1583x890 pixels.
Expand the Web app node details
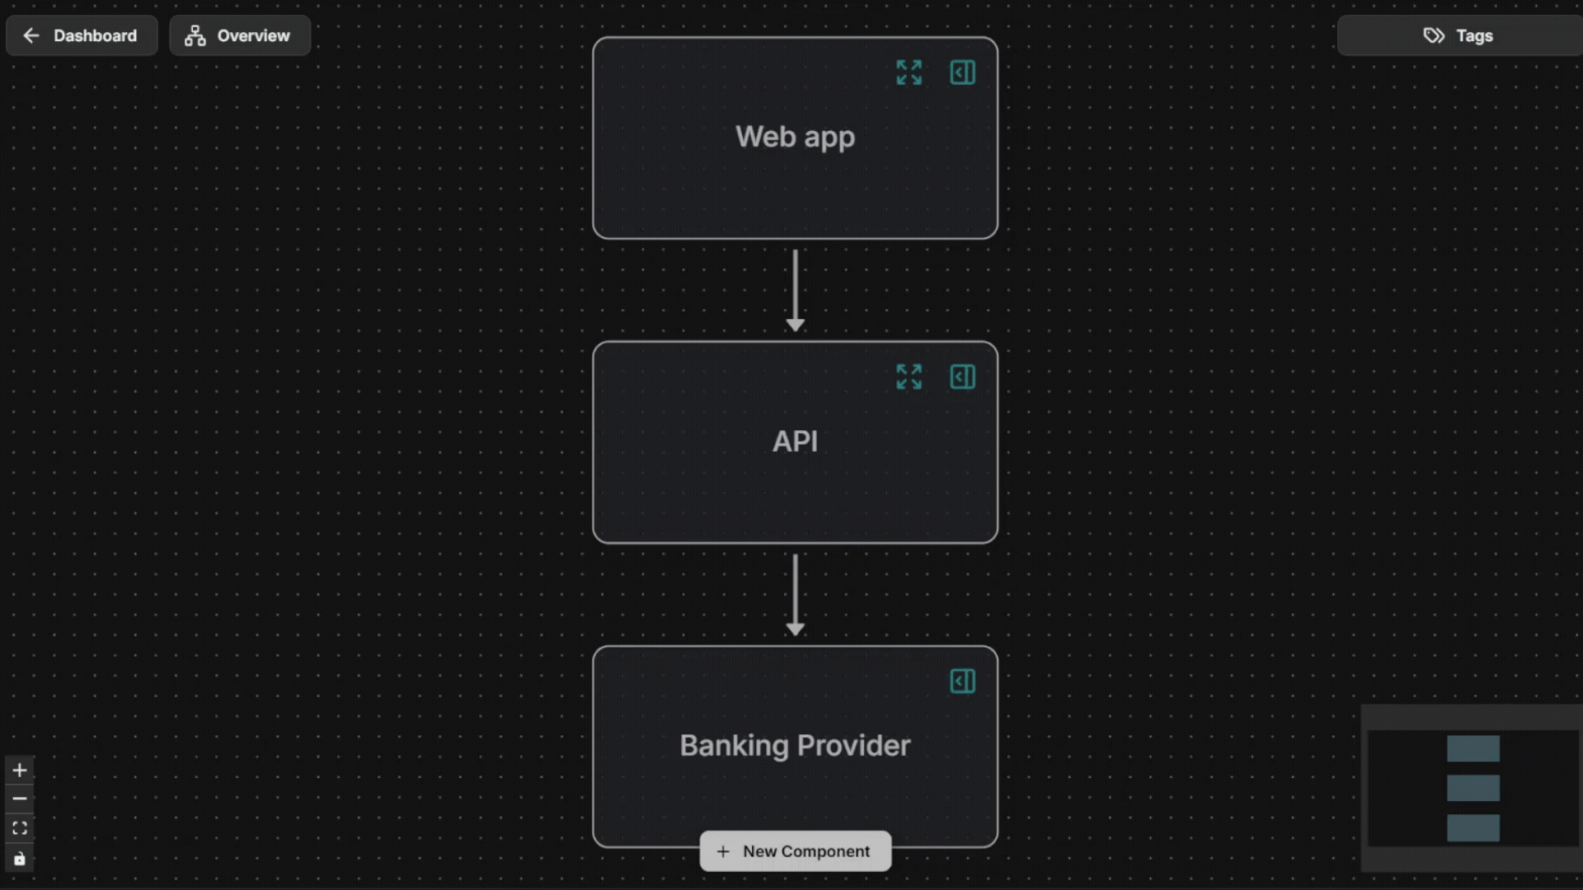[x=908, y=73]
